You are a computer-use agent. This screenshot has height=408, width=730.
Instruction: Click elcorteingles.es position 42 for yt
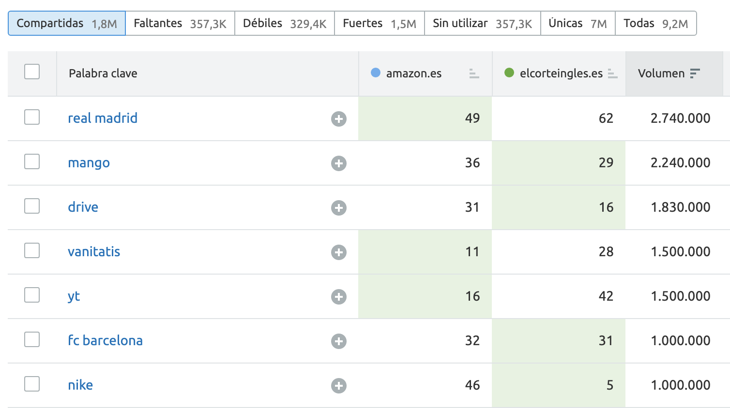pyautogui.click(x=606, y=296)
